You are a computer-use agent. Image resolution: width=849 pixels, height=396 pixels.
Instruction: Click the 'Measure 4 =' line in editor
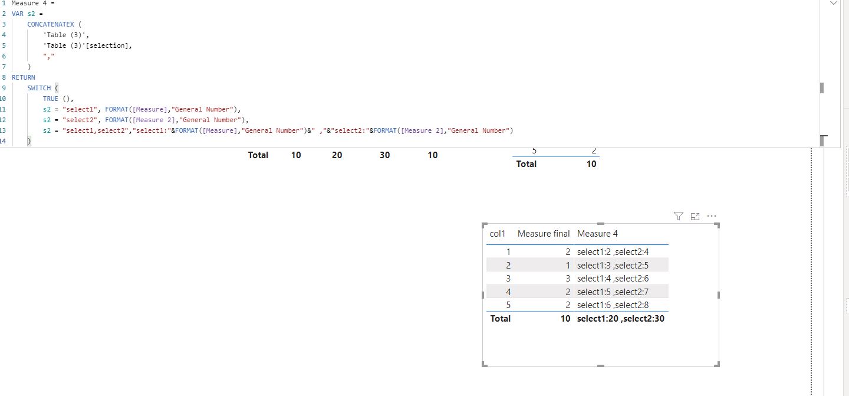click(33, 3)
